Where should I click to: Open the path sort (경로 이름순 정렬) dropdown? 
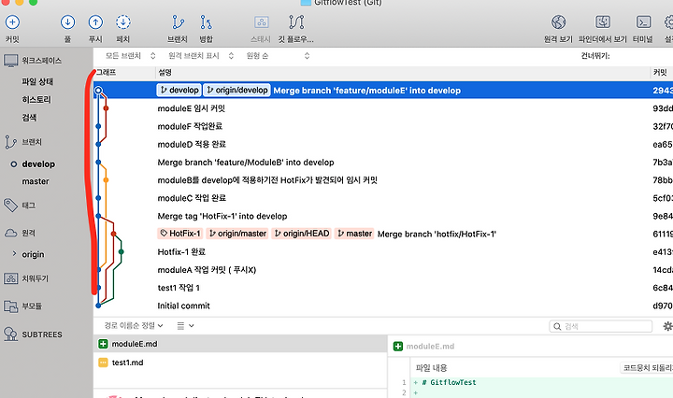click(x=134, y=326)
